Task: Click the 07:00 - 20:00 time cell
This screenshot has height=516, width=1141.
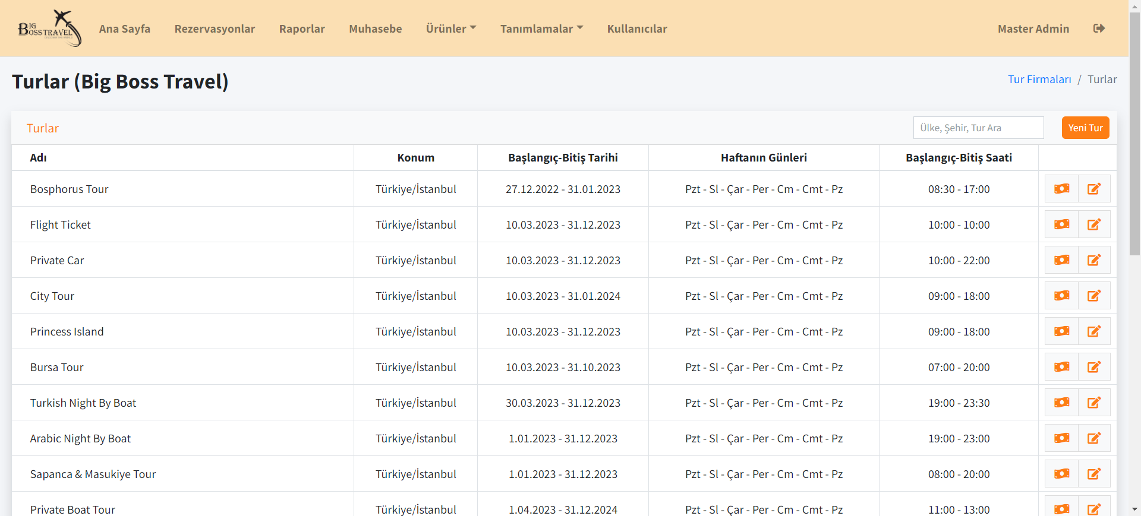Action: [x=959, y=367]
